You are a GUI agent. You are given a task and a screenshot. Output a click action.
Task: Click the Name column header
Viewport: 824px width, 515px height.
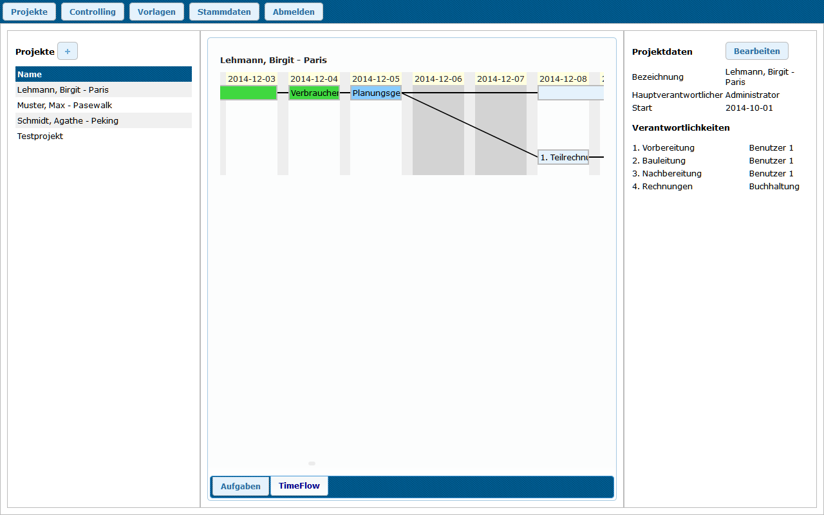click(30, 74)
